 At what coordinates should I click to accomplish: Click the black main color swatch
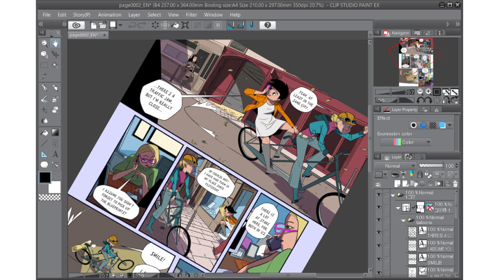click(x=45, y=178)
